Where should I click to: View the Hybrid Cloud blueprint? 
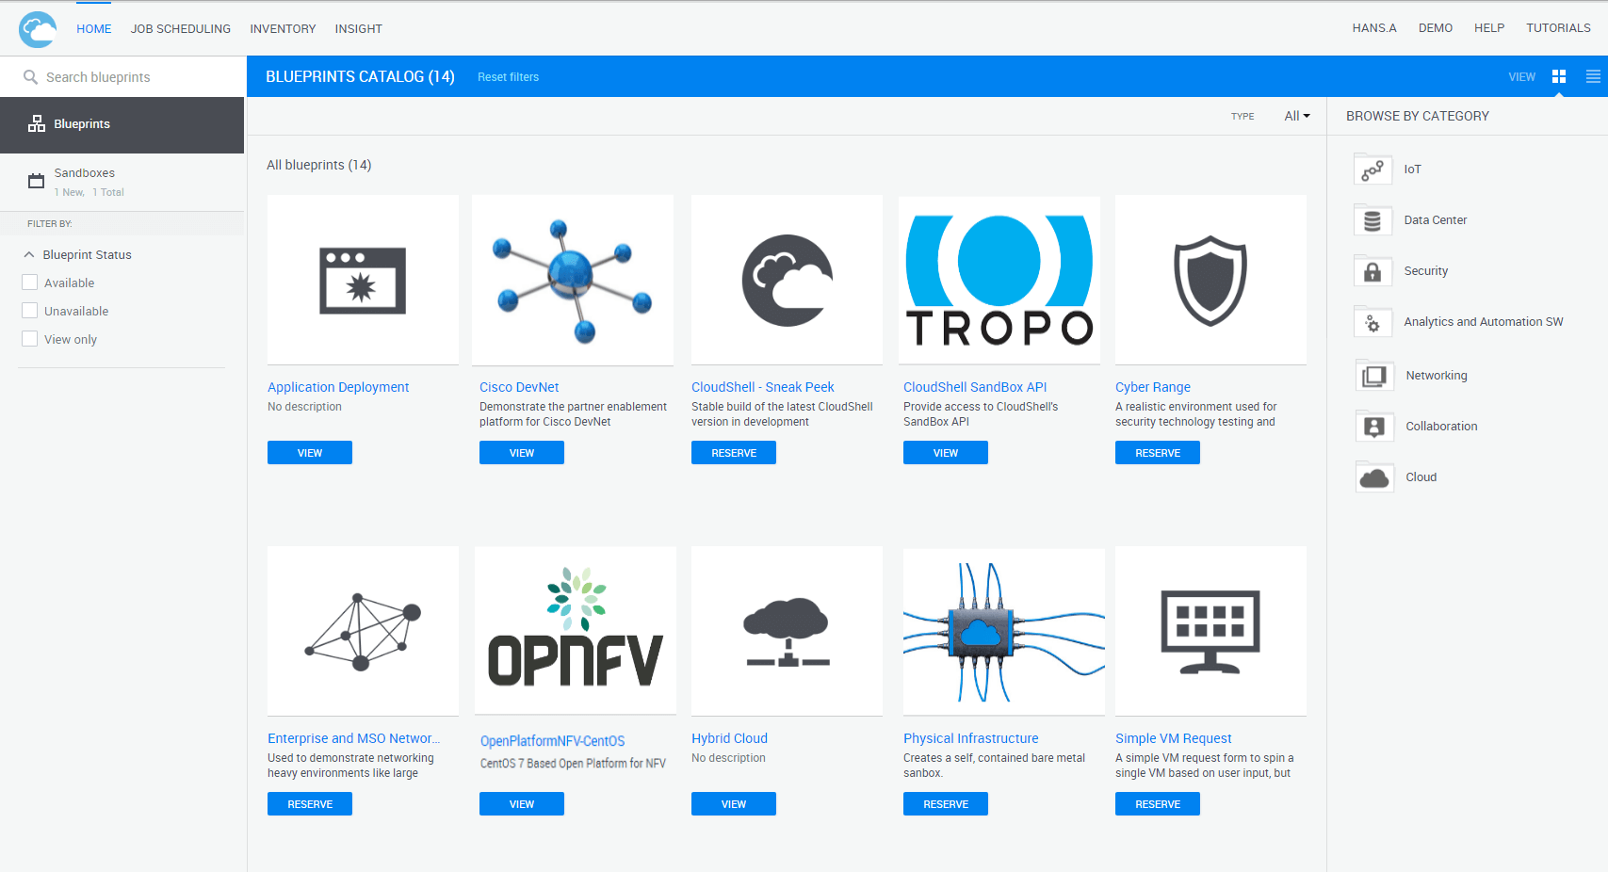click(734, 804)
